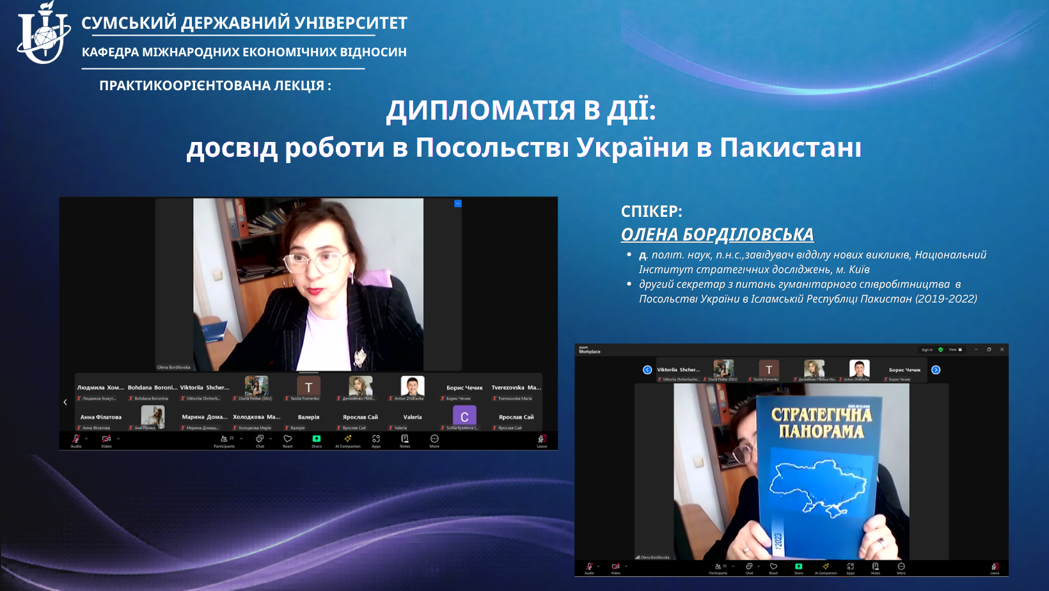Screen dimensions: 1049x591
Task: Click the Leave icon in Zoom Workplace window
Action: 995,567
